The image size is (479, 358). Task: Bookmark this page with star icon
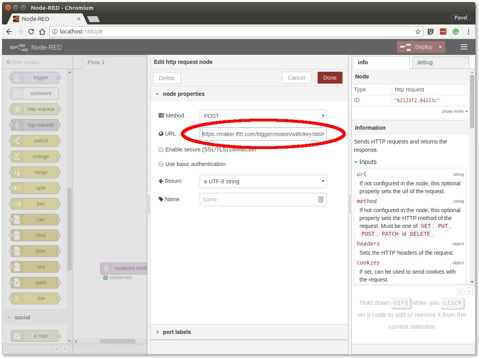click(x=417, y=32)
